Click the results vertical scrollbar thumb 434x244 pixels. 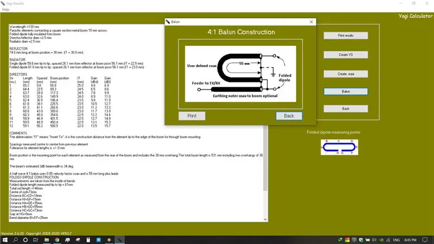click(x=265, y=158)
